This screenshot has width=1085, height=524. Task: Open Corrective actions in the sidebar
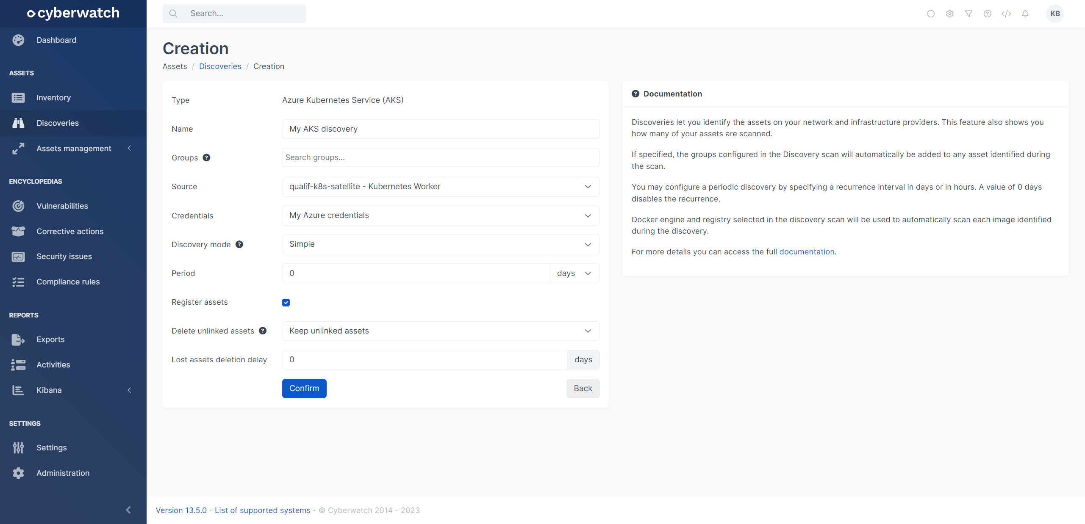point(73,232)
